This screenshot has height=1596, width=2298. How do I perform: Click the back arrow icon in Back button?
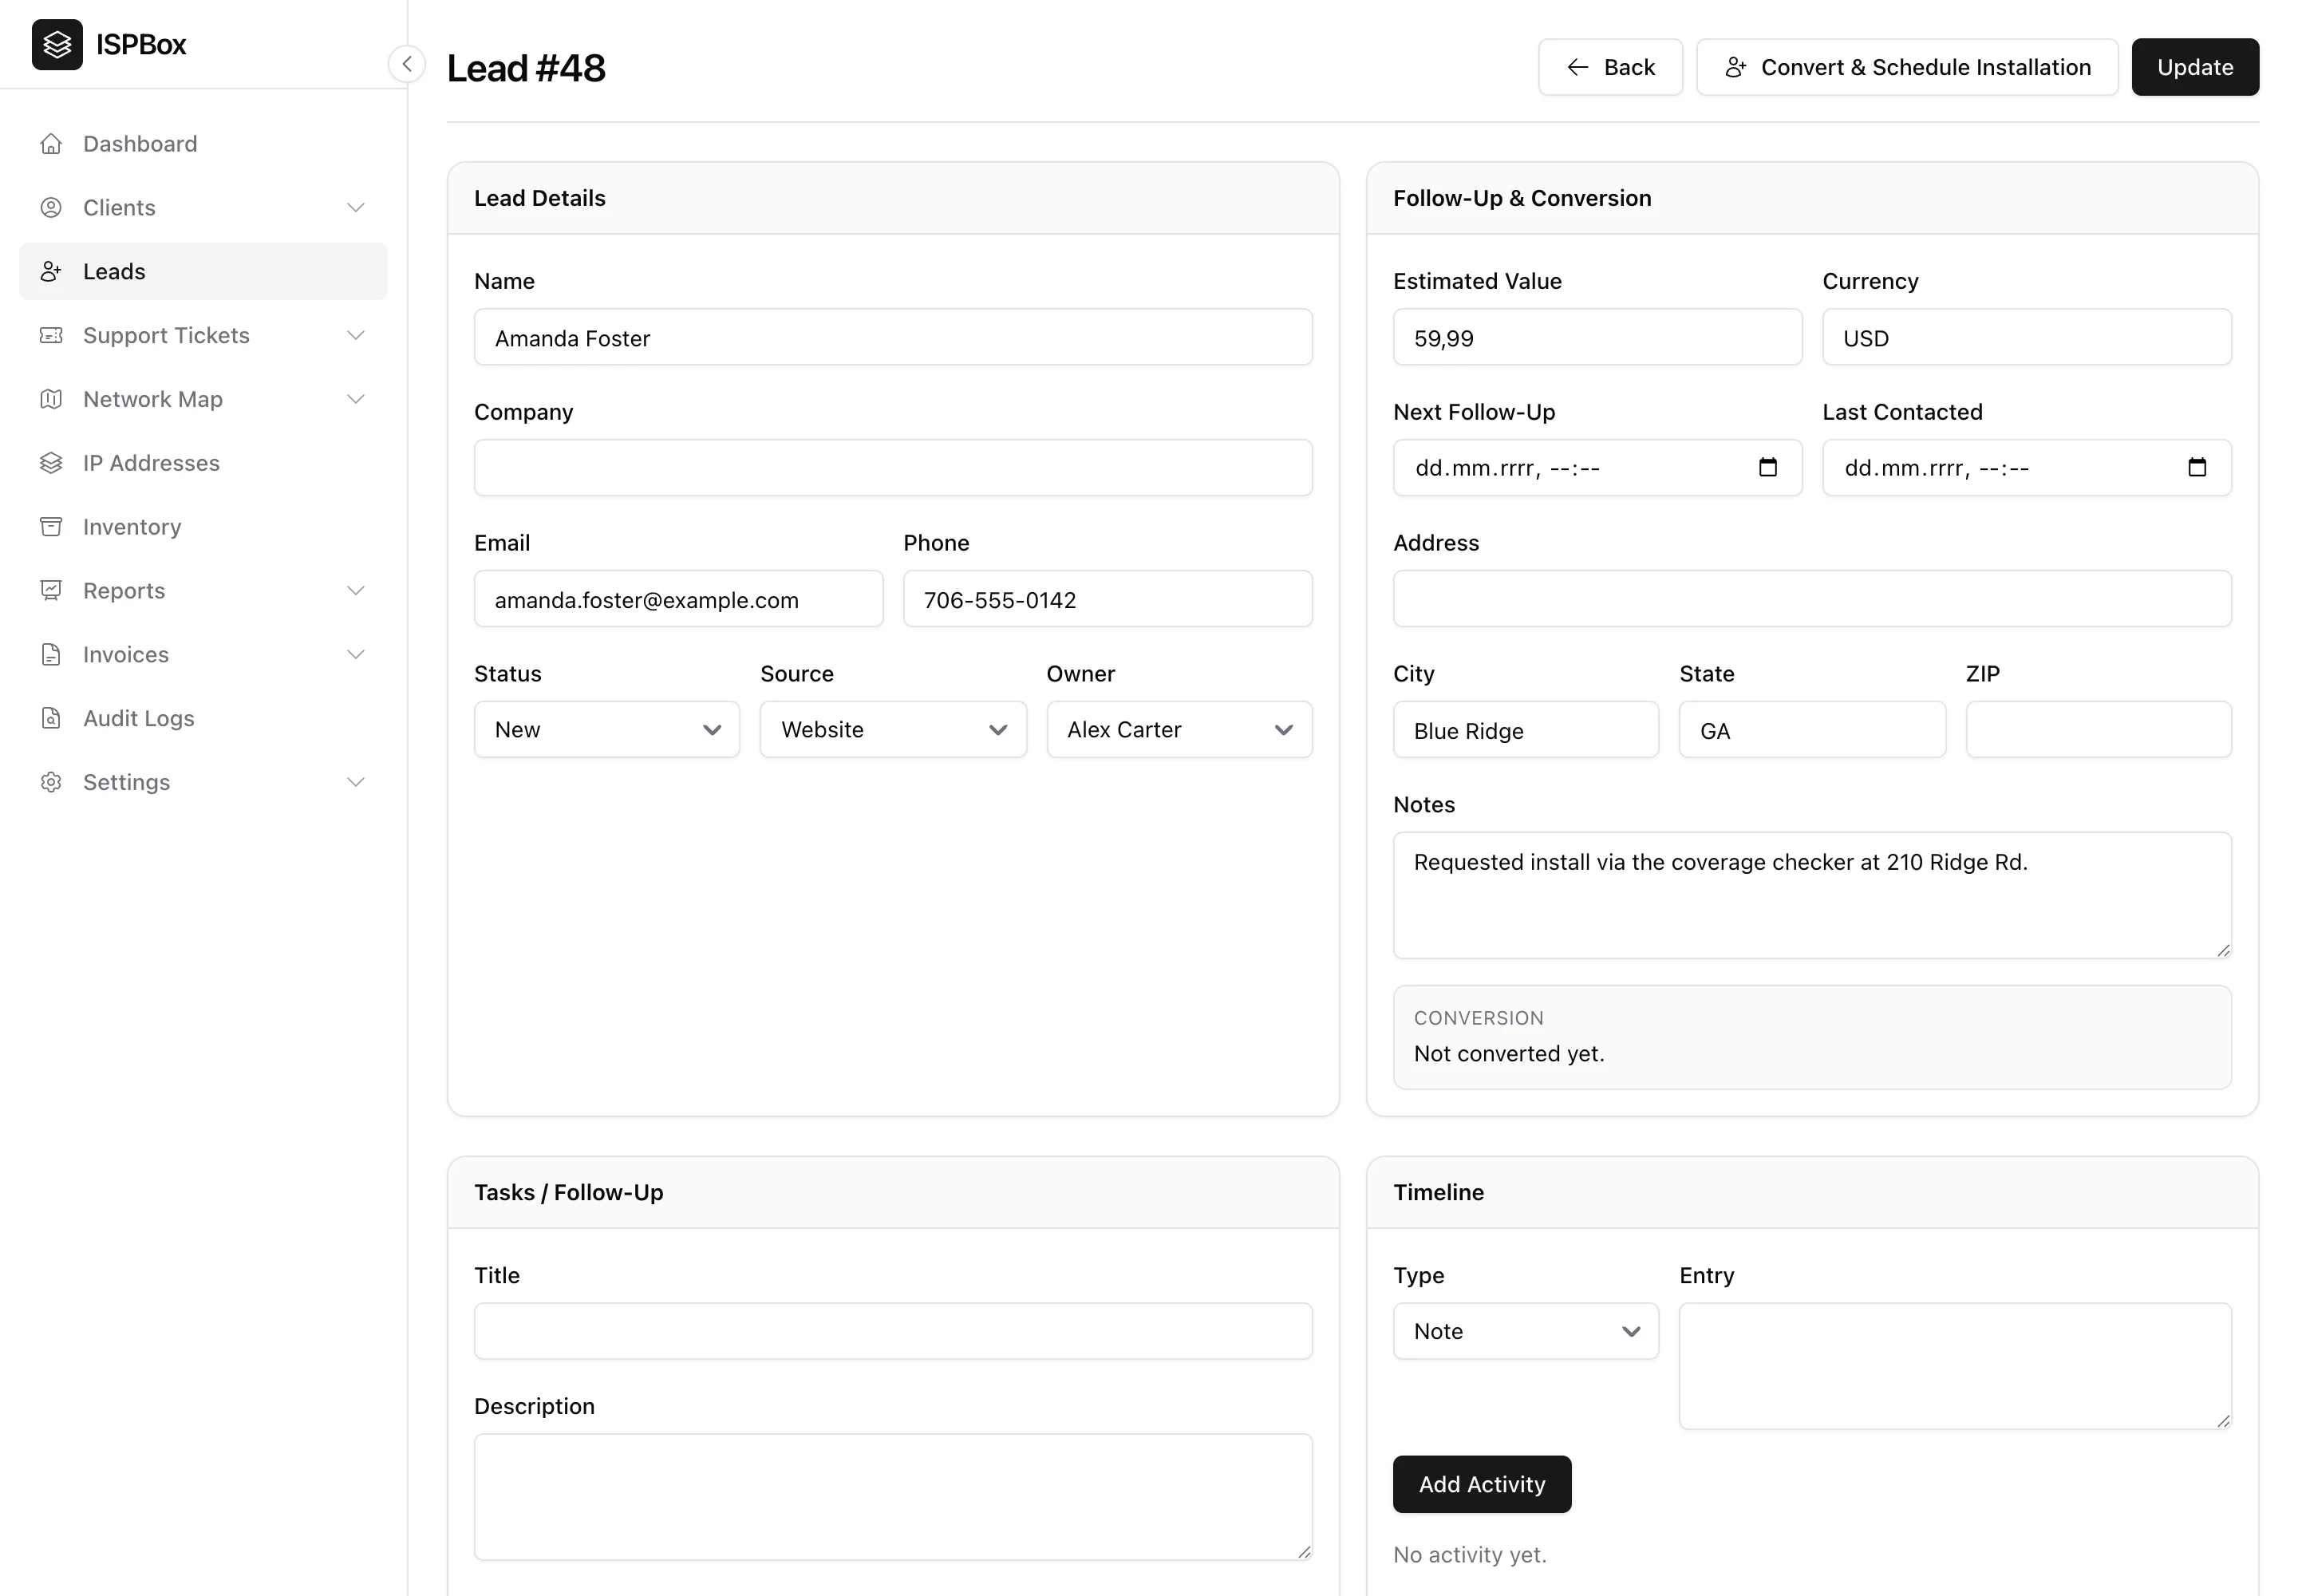[1577, 67]
